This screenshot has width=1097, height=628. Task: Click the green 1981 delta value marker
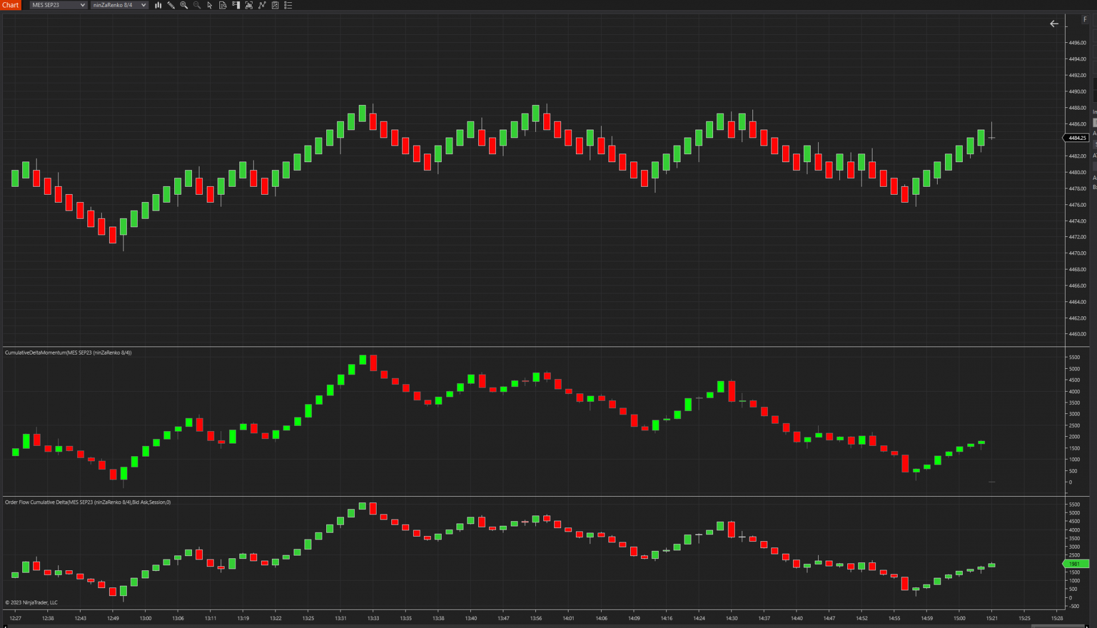point(1075,564)
